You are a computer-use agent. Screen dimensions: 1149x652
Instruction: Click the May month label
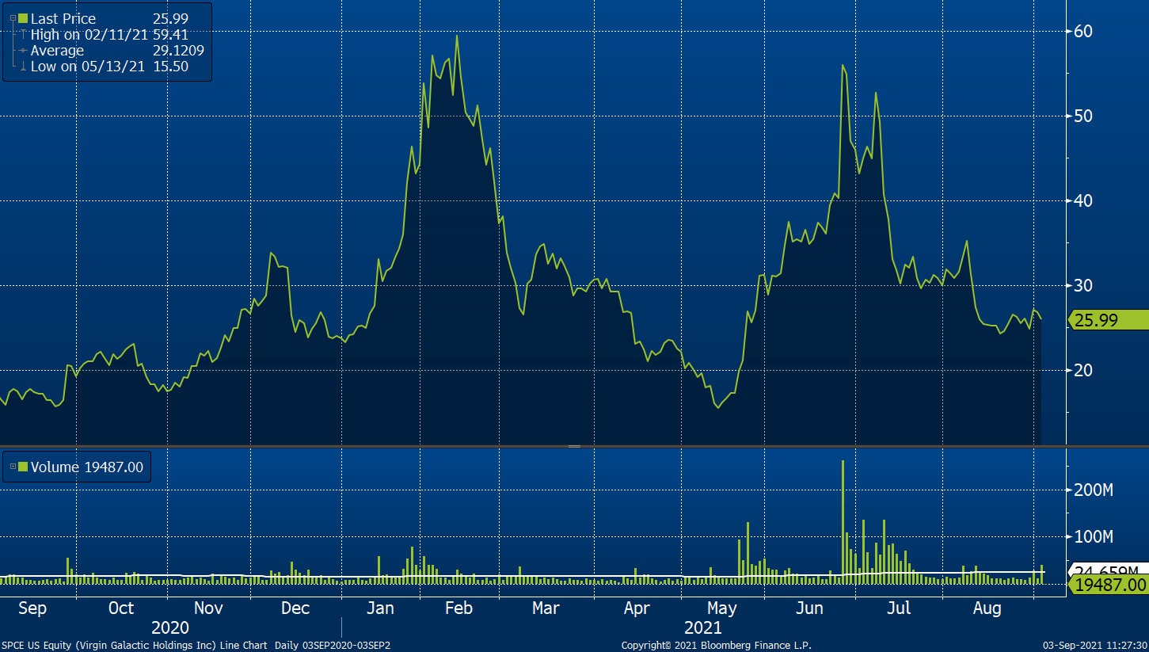click(x=722, y=609)
